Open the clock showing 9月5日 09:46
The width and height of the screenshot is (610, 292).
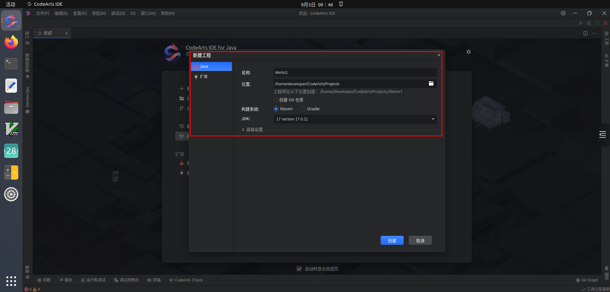[317, 4]
